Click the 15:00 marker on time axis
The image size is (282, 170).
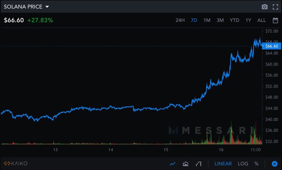pyautogui.click(x=256, y=149)
